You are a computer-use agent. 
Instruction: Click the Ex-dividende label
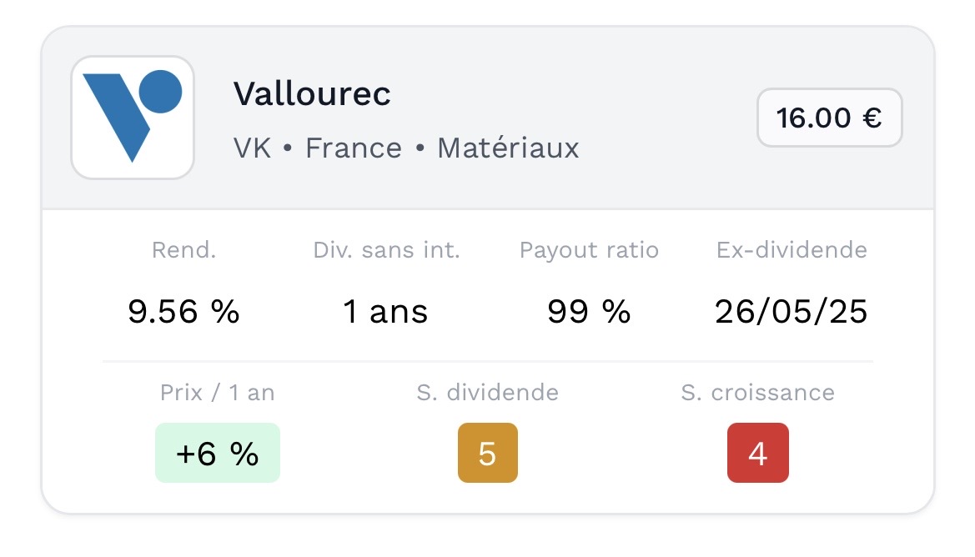(792, 250)
